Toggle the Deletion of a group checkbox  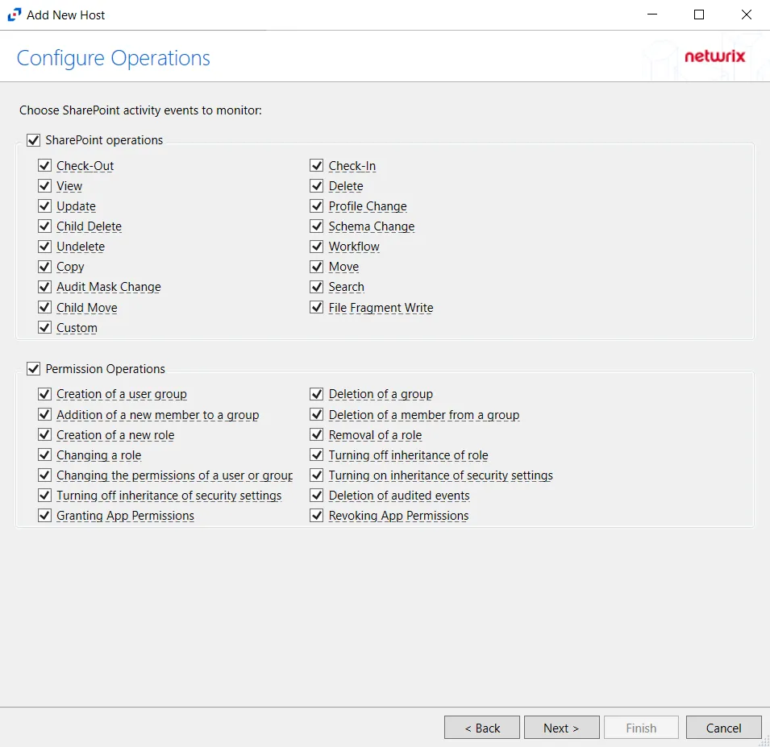(x=317, y=394)
